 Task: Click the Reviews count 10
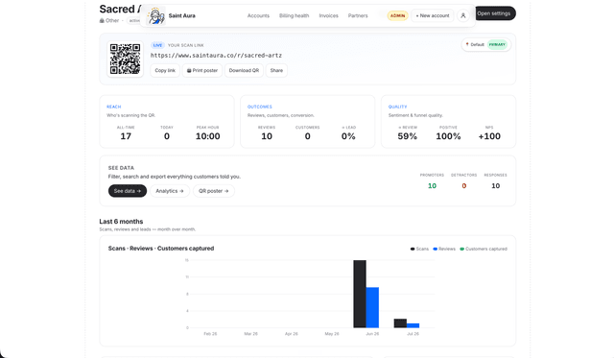coord(267,136)
